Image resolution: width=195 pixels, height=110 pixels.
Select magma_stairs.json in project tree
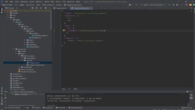point(37,65)
